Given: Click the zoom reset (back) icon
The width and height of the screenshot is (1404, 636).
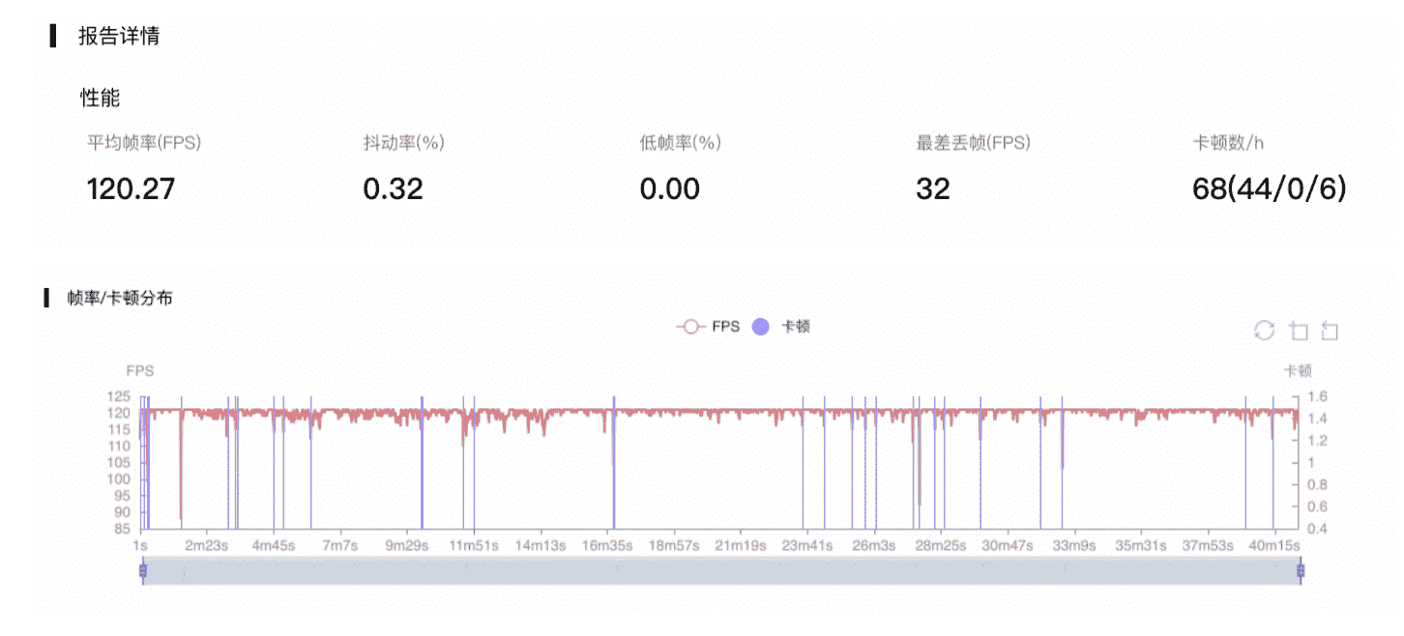Looking at the screenshot, I should [x=1330, y=331].
